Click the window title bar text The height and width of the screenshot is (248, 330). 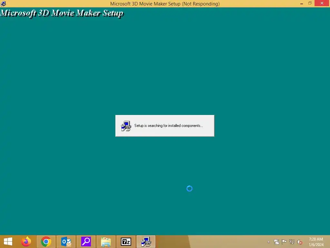tap(165, 4)
